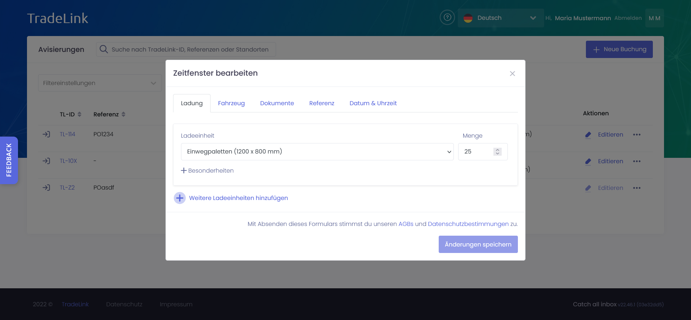
Task: Click the MM user avatar
Action: point(654,18)
